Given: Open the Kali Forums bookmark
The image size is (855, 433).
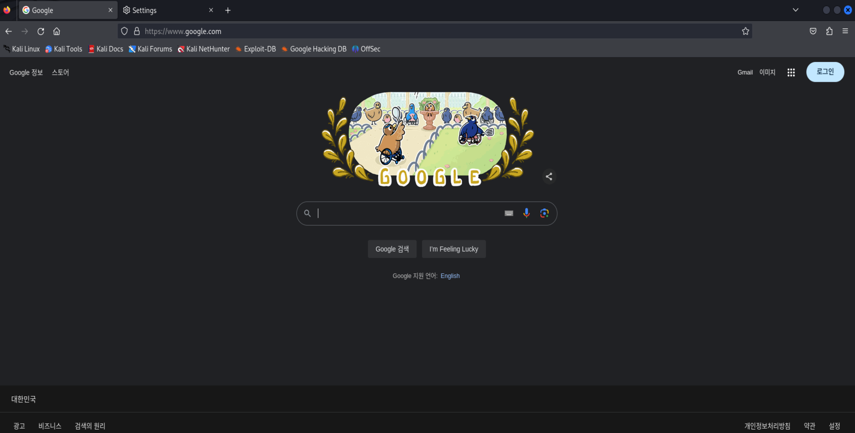Looking at the screenshot, I should pyautogui.click(x=150, y=49).
